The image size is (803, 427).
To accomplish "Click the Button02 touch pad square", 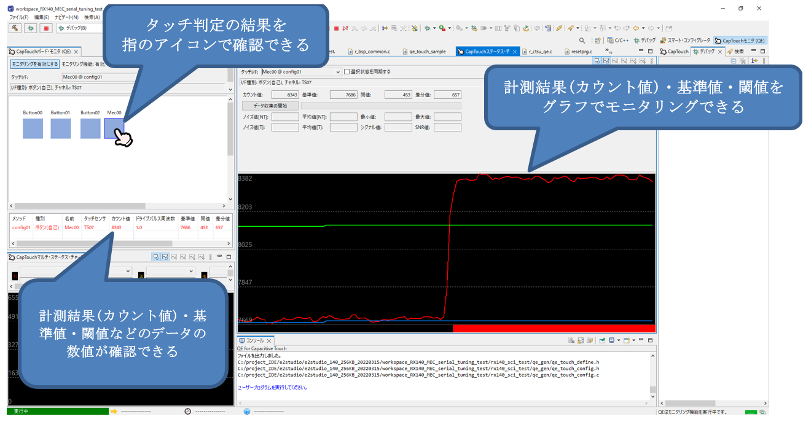I will coord(90,128).
